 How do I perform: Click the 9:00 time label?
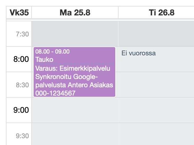click(21, 110)
